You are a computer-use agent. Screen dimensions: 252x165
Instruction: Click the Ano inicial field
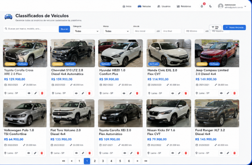coord(144,31)
